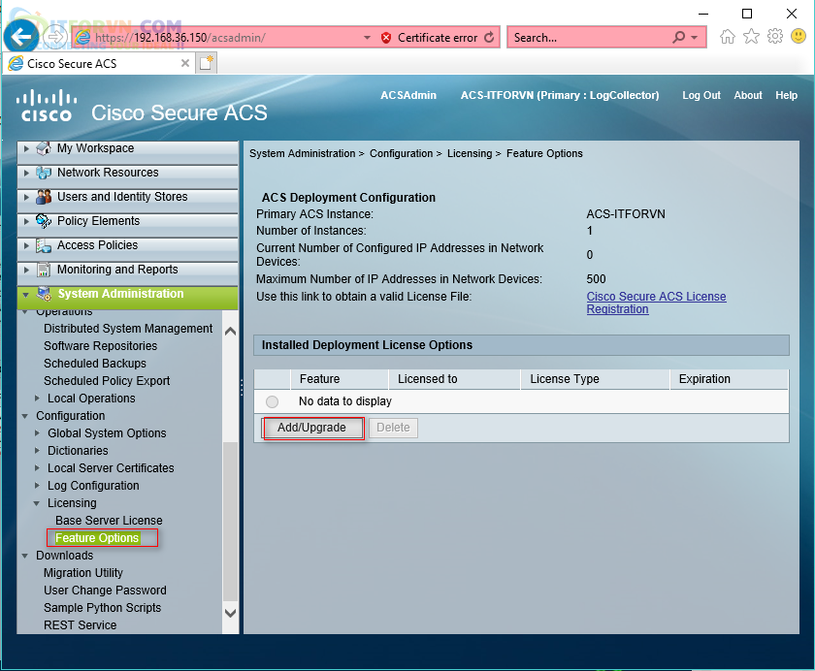This screenshot has width=815, height=671.
Task: Click the Add/Upgrade button
Action: 311,428
